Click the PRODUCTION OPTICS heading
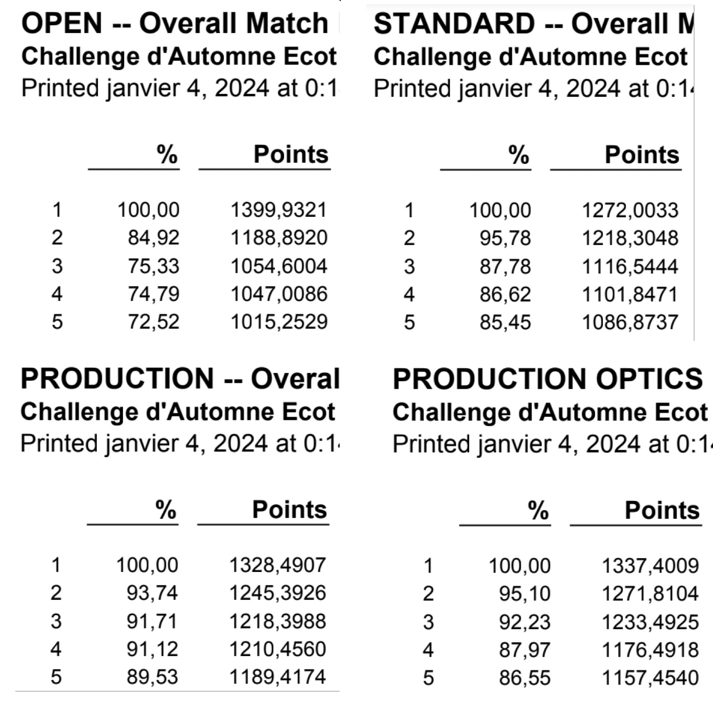Screen dimensions: 713x703 click(x=547, y=379)
